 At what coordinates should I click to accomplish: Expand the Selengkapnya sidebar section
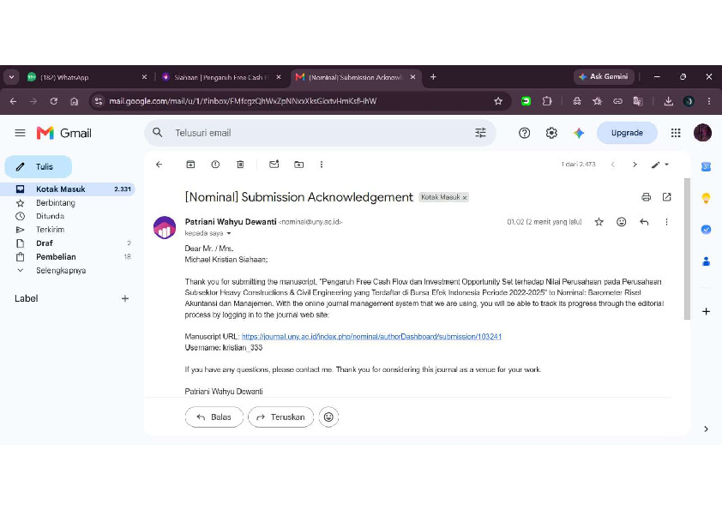[61, 270]
